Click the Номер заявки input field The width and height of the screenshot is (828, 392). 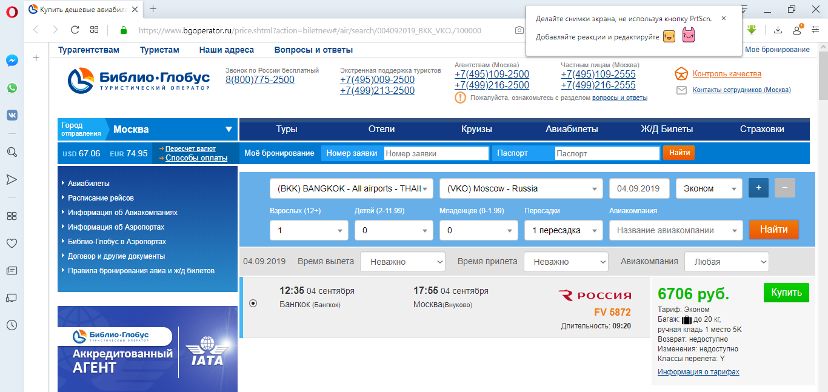click(436, 153)
